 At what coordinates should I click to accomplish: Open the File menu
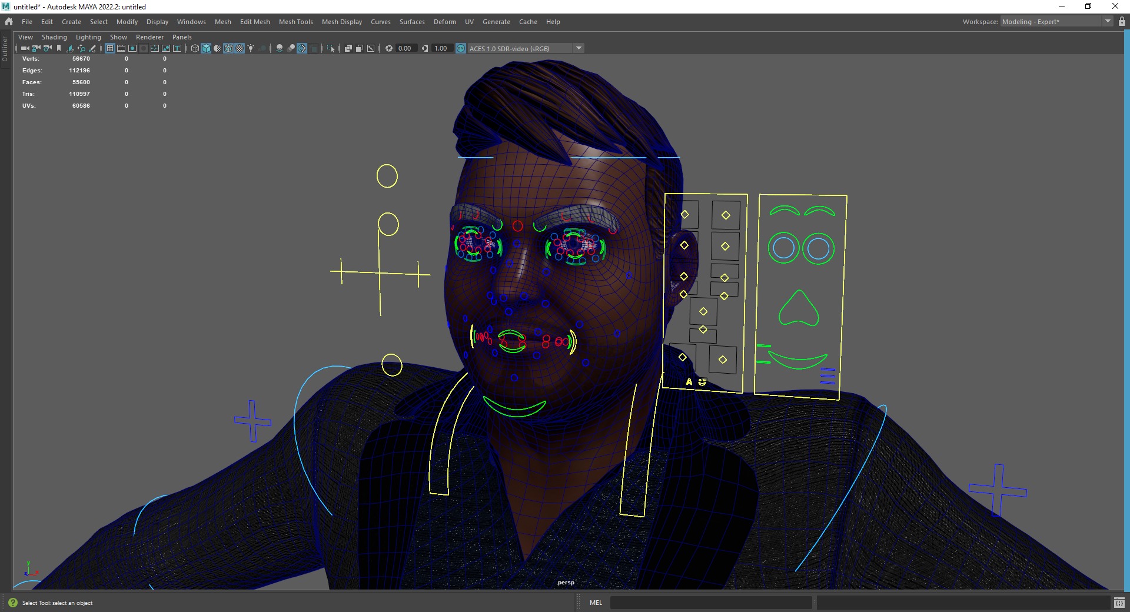point(27,22)
